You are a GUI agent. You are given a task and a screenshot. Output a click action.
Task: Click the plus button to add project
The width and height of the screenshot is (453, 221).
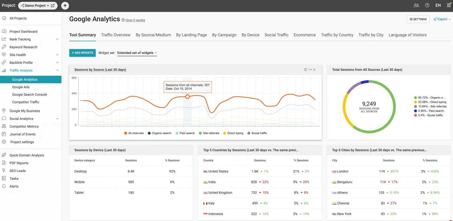click(x=65, y=5)
